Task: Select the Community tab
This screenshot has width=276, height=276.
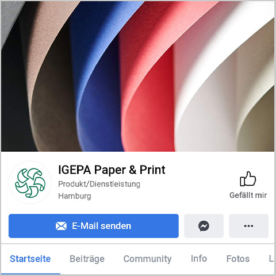Action: tap(147, 259)
